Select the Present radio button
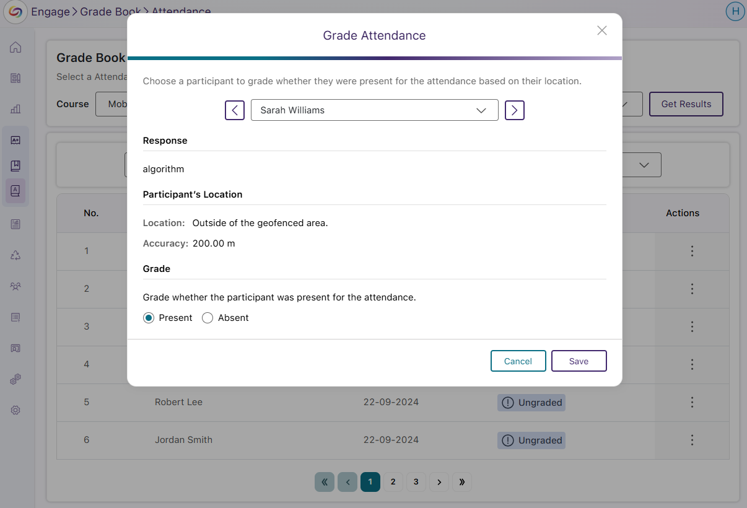This screenshot has height=508, width=747. pyautogui.click(x=149, y=318)
